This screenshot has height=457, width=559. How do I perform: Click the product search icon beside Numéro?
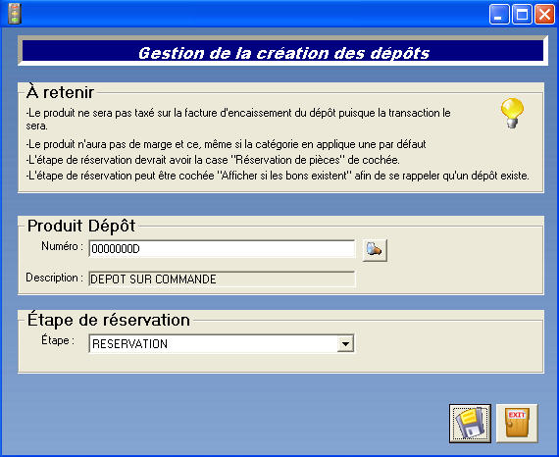coord(375,250)
